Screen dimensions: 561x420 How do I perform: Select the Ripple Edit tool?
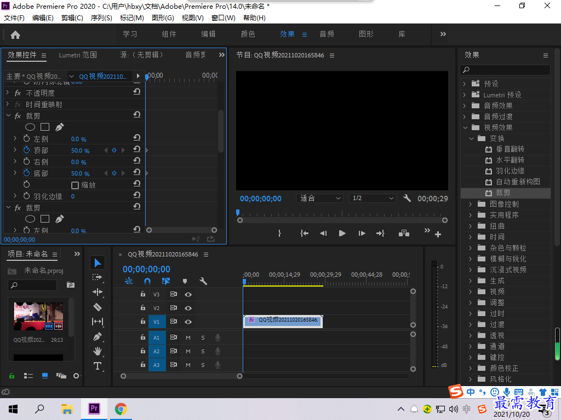point(98,292)
